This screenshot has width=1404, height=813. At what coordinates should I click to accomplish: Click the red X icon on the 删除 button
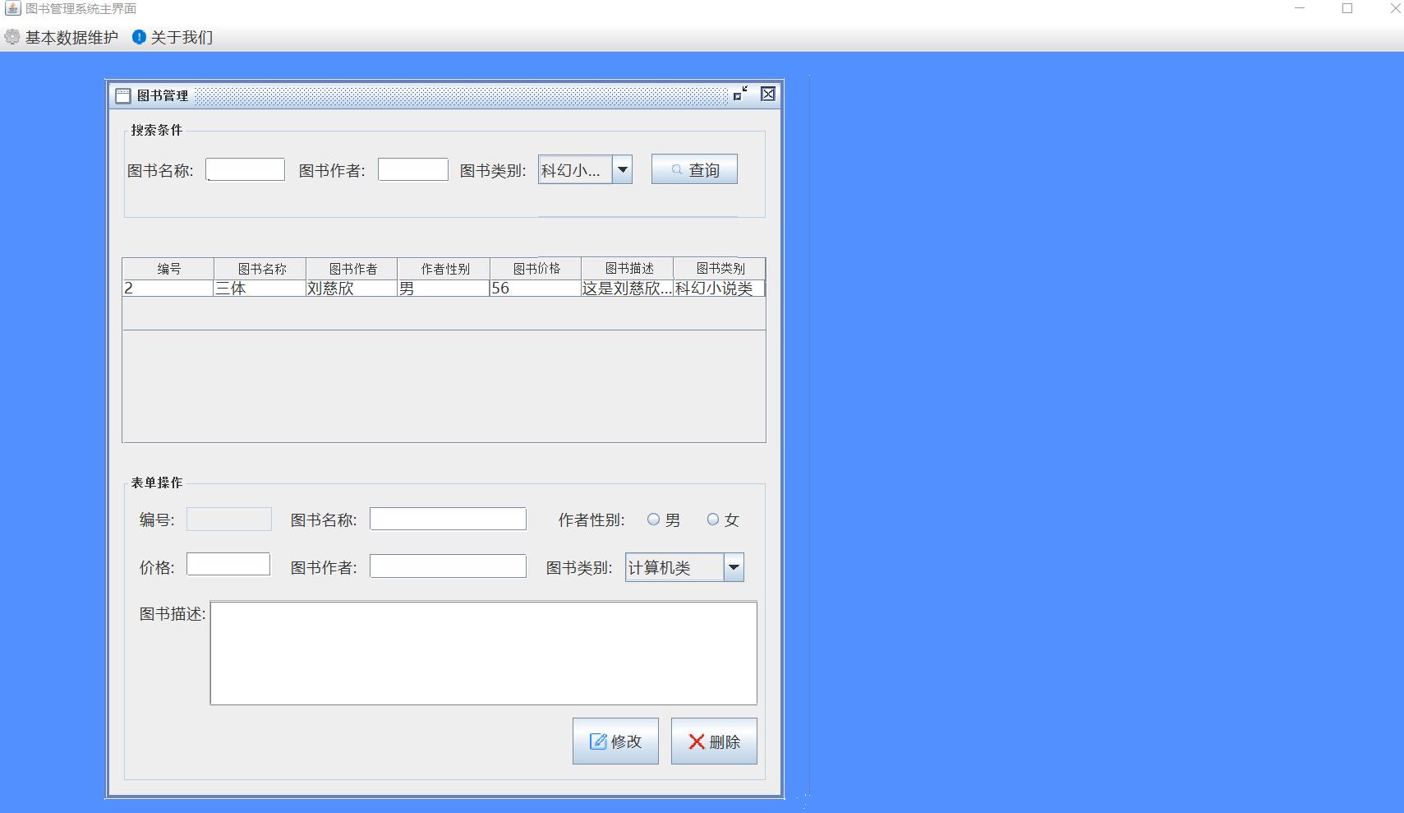[695, 741]
